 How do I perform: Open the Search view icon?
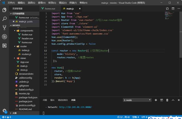pos(4,19)
